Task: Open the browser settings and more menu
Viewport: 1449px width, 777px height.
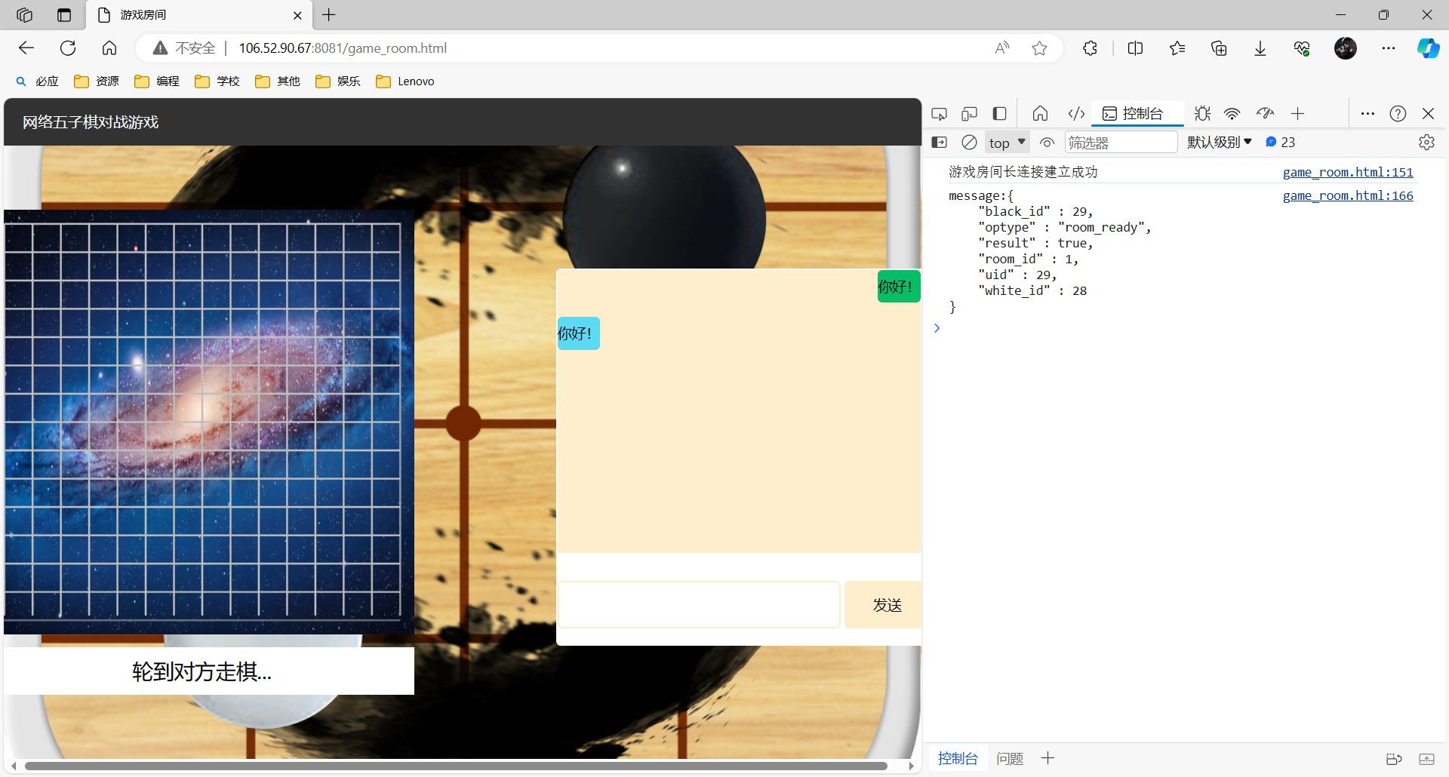Action: coord(1389,48)
